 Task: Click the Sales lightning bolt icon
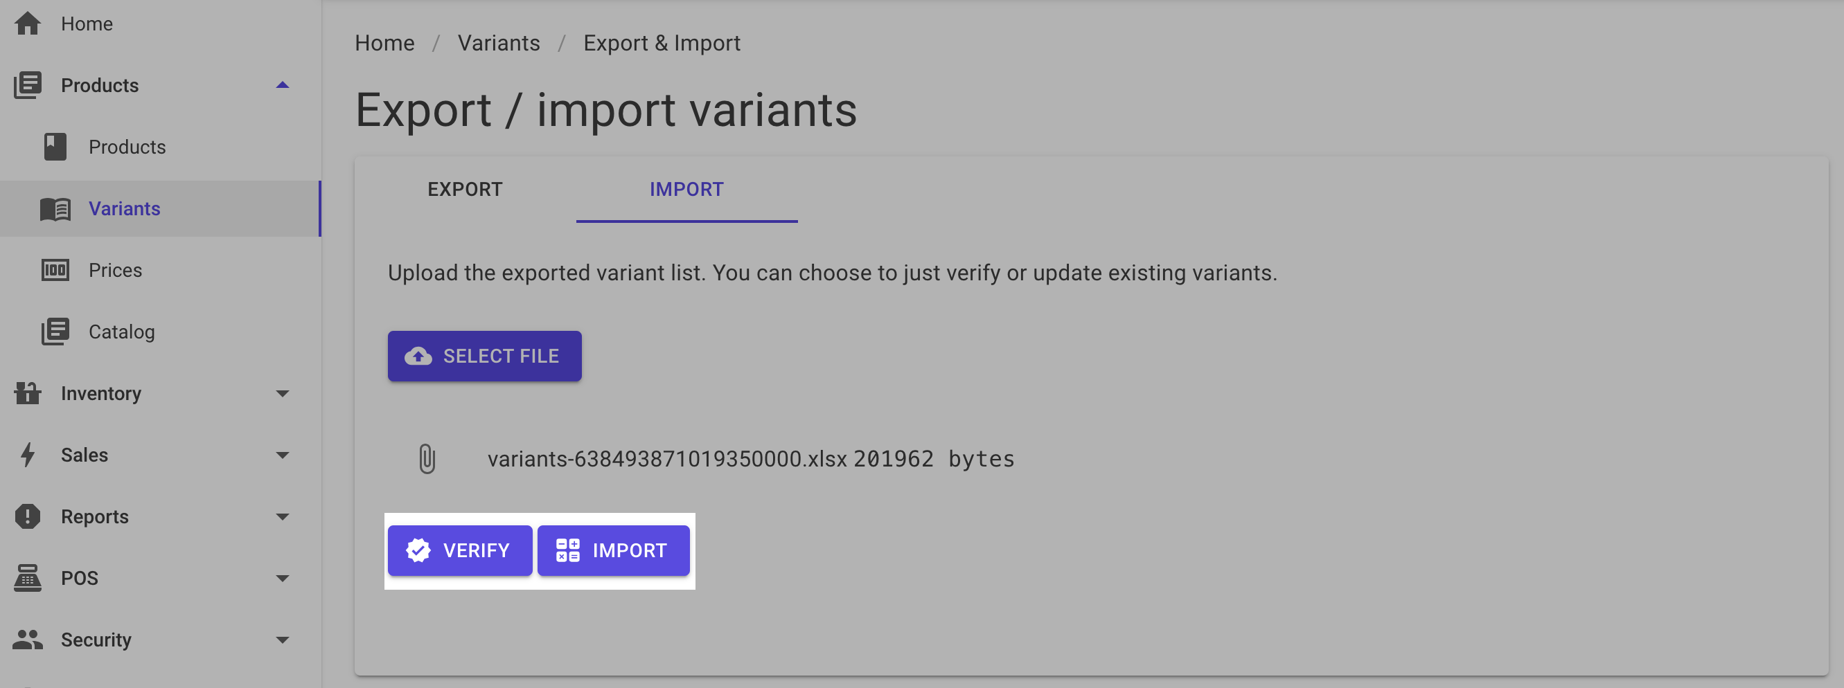click(x=27, y=455)
